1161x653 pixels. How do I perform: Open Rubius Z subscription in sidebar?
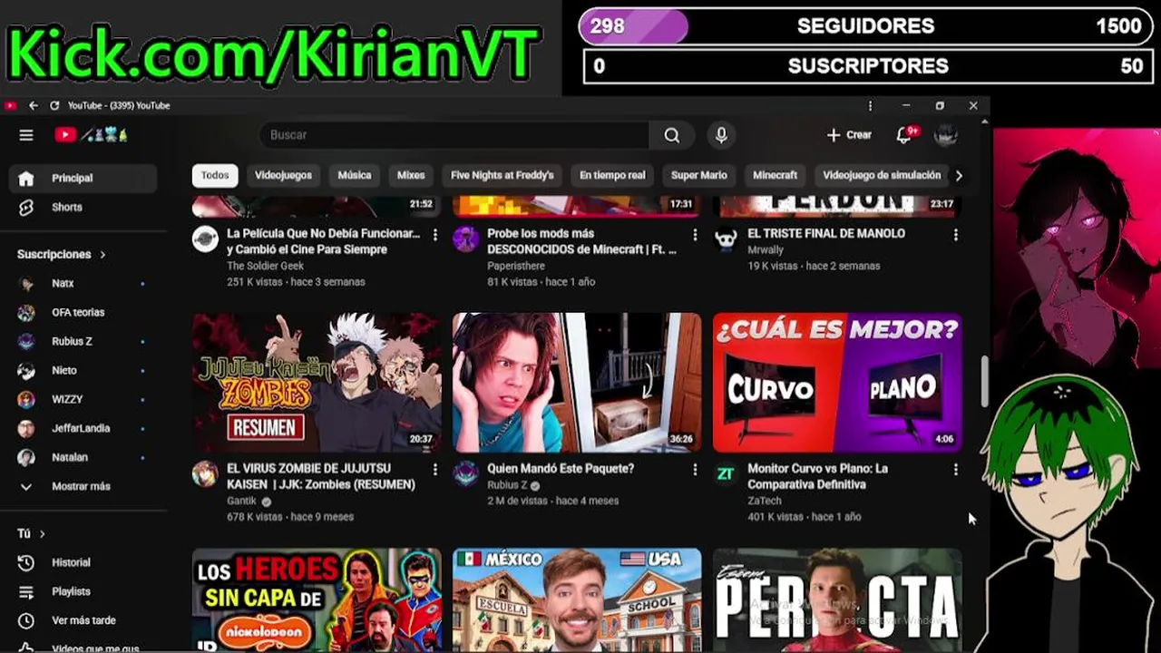[83, 341]
